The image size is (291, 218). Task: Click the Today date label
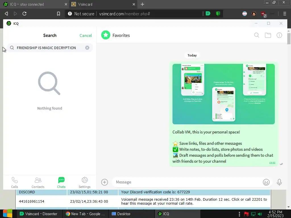(192, 55)
